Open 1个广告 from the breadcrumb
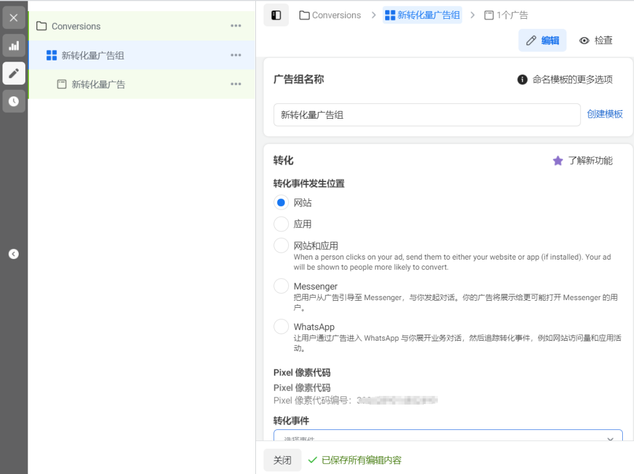 pyautogui.click(x=510, y=15)
